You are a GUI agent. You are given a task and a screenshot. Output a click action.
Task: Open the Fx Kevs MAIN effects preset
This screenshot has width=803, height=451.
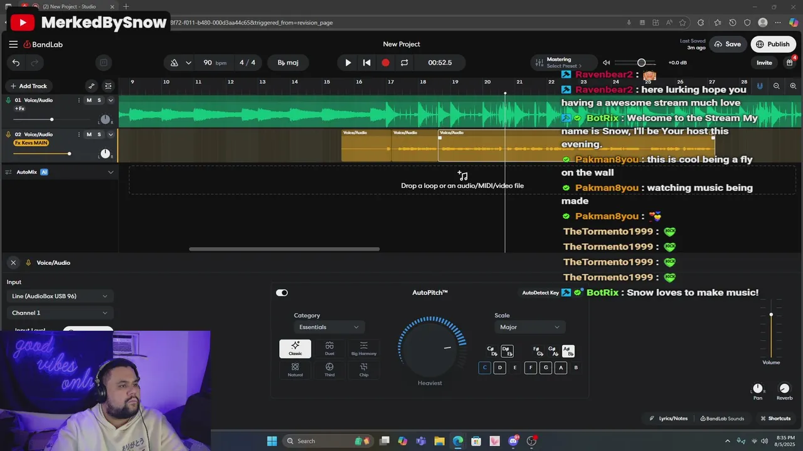click(31, 143)
